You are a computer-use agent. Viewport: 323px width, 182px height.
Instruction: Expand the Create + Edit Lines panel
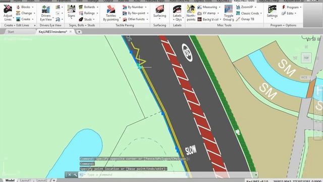[x=35, y=25]
